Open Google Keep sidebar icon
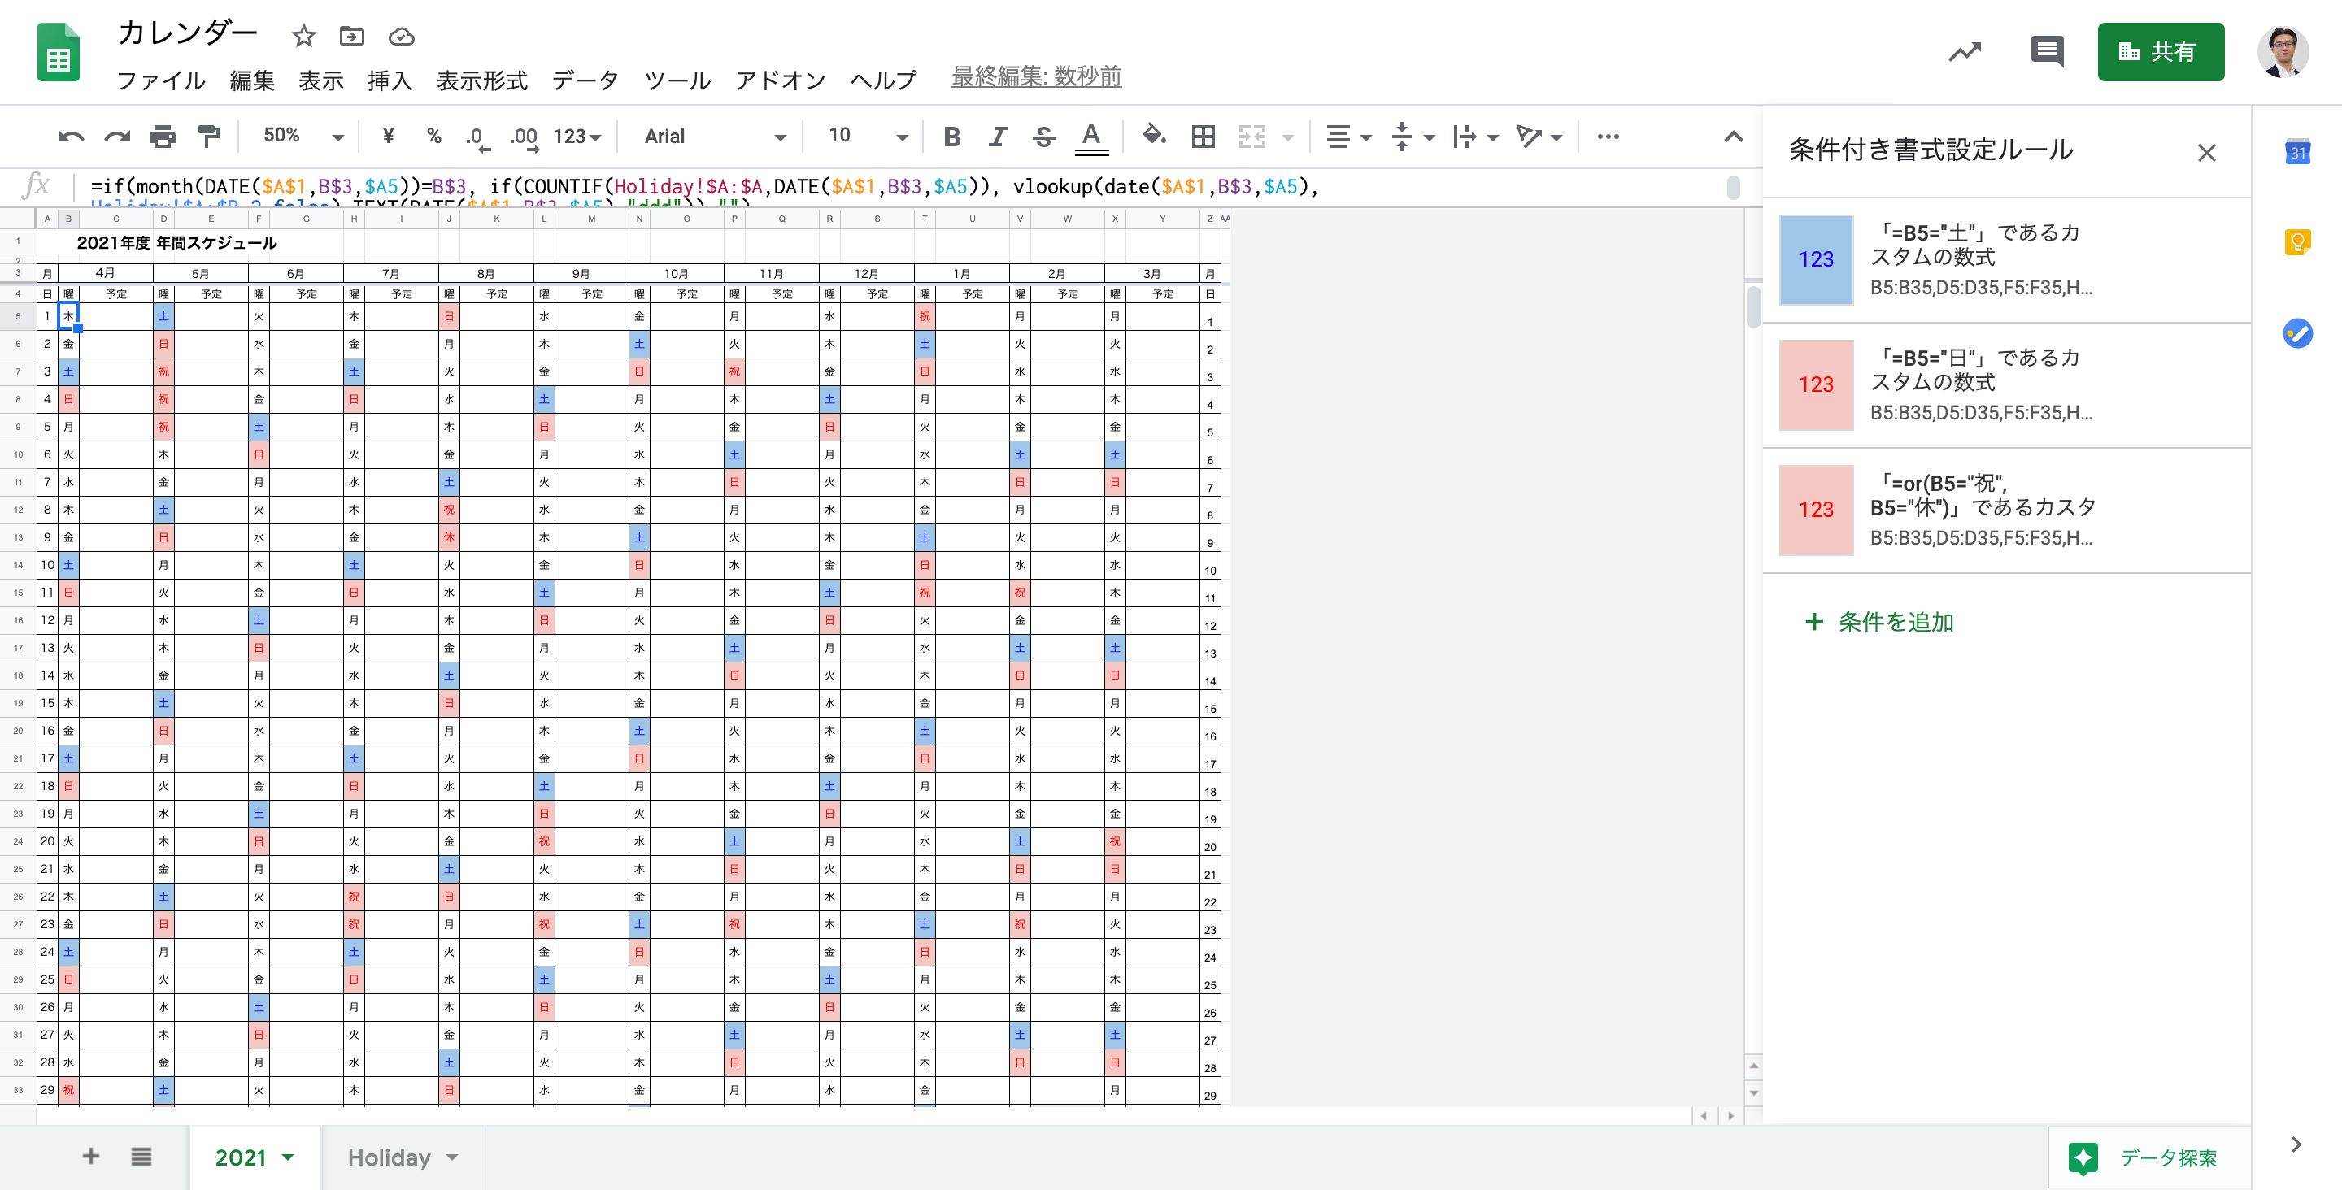This screenshot has height=1190, width=2342. 2296,241
